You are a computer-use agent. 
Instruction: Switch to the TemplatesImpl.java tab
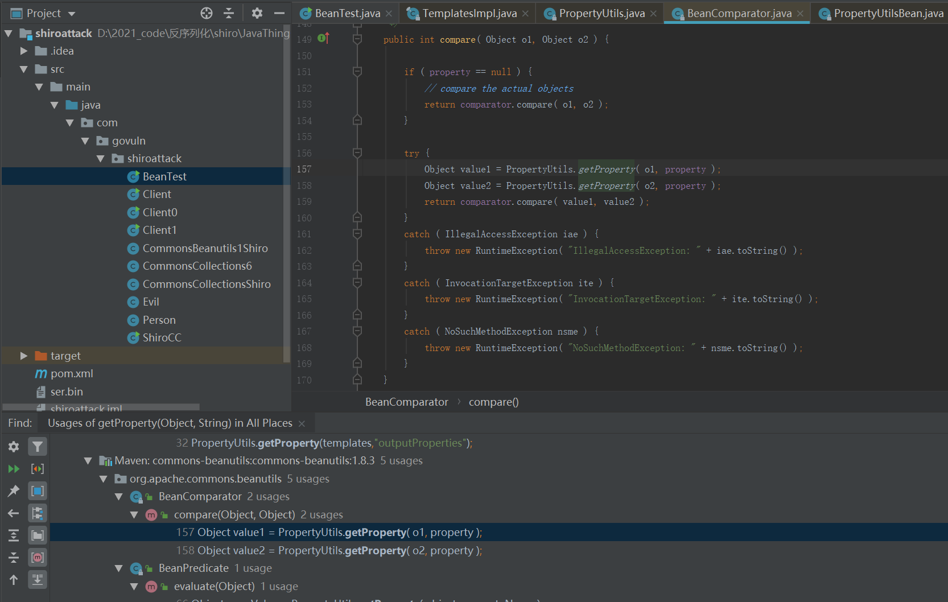pyautogui.click(x=469, y=13)
